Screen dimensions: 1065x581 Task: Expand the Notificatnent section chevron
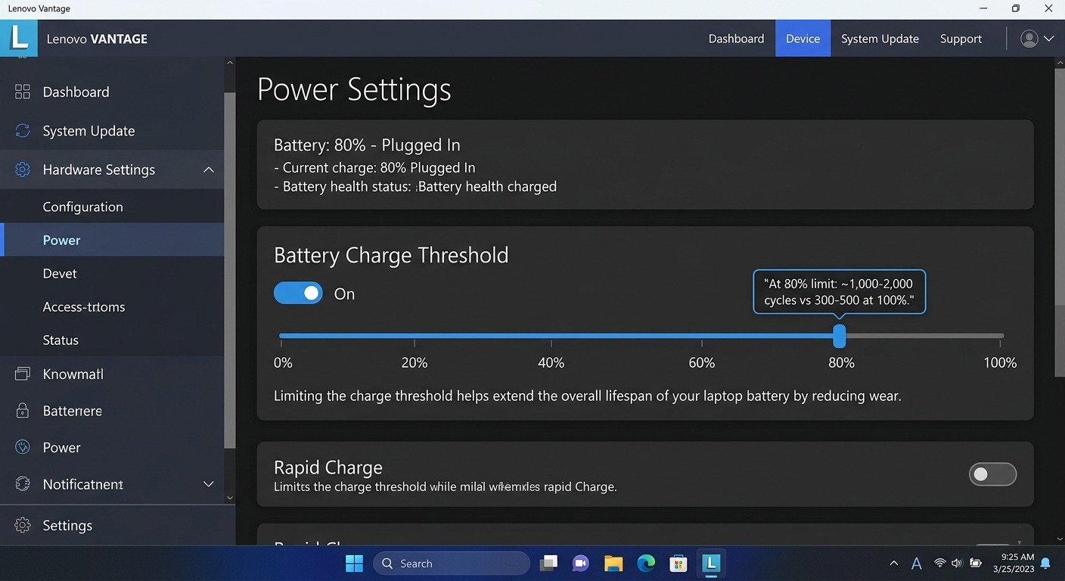point(209,484)
